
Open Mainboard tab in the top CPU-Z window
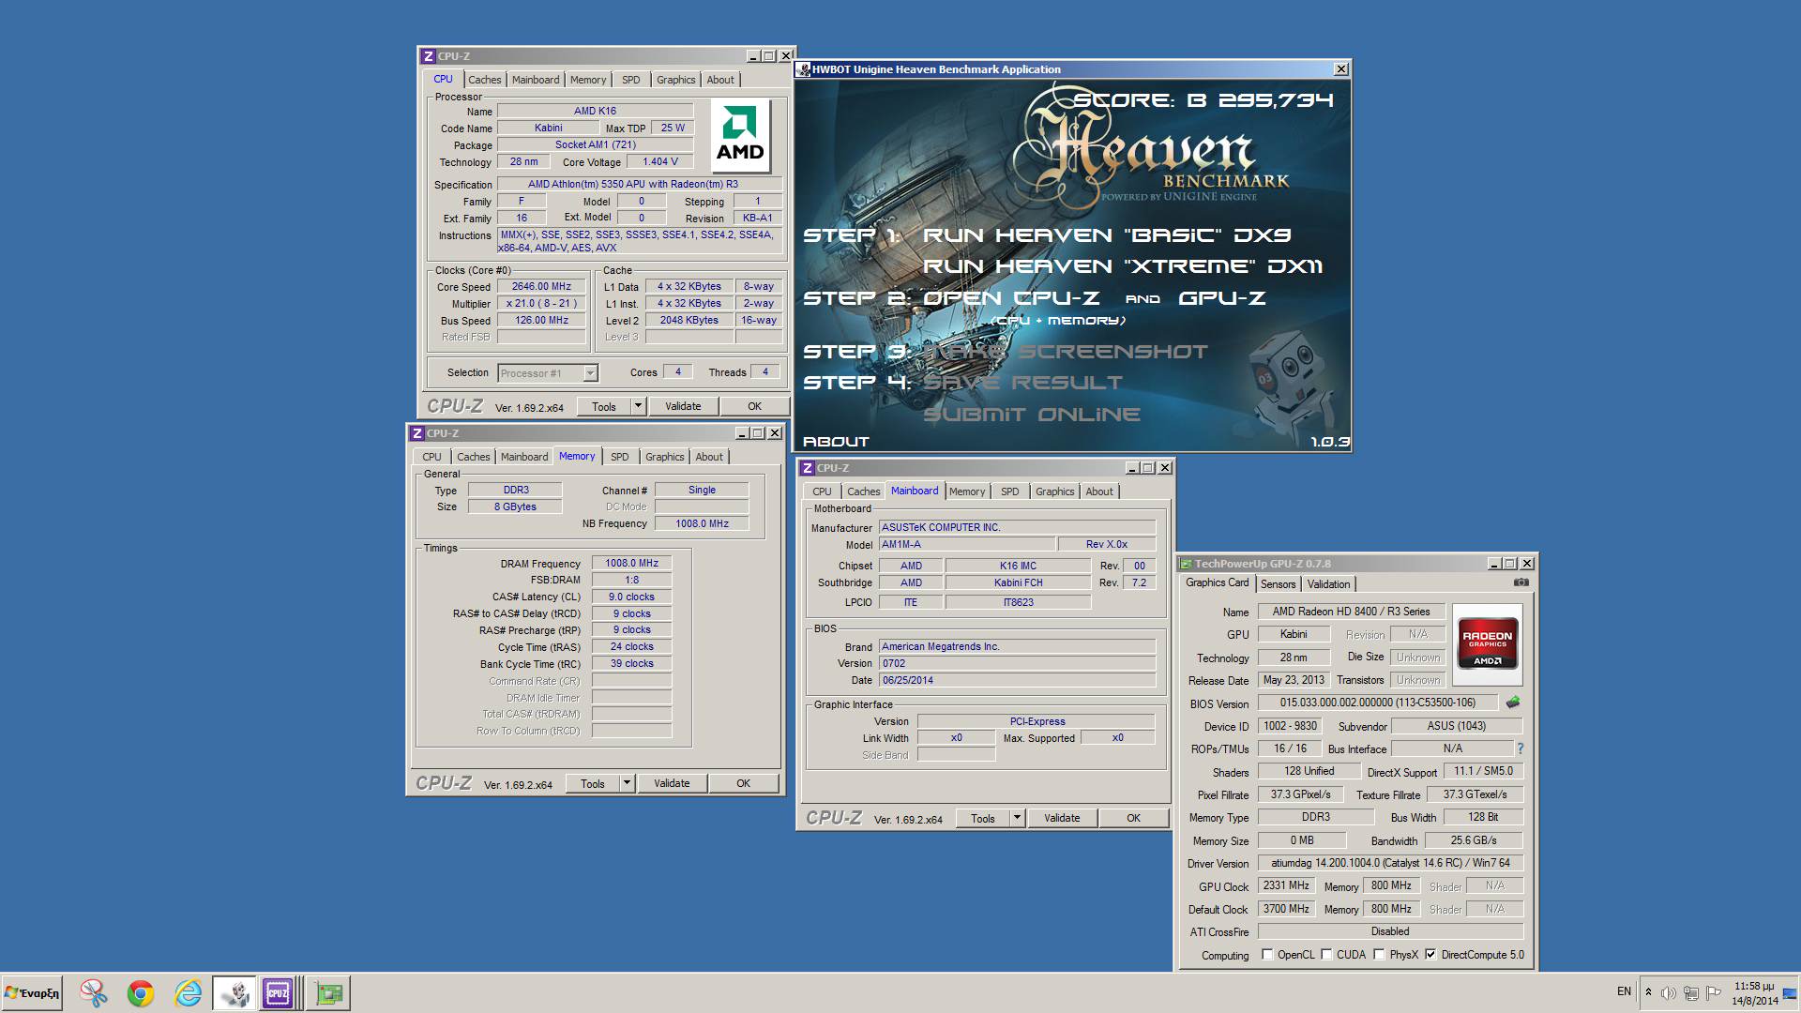[x=536, y=80]
